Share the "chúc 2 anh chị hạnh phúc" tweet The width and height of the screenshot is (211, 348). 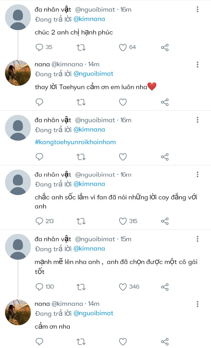(165, 47)
